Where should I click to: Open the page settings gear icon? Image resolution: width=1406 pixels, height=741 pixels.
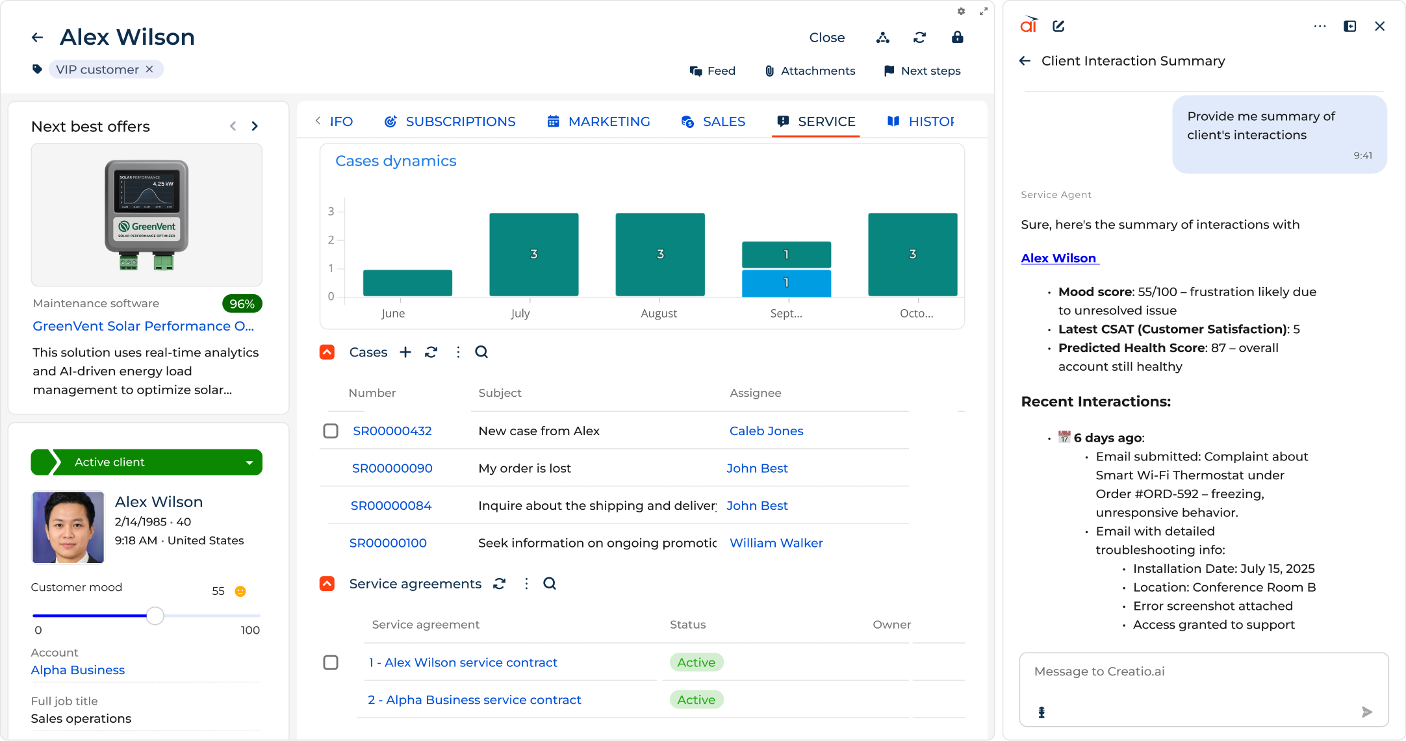tap(960, 10)
